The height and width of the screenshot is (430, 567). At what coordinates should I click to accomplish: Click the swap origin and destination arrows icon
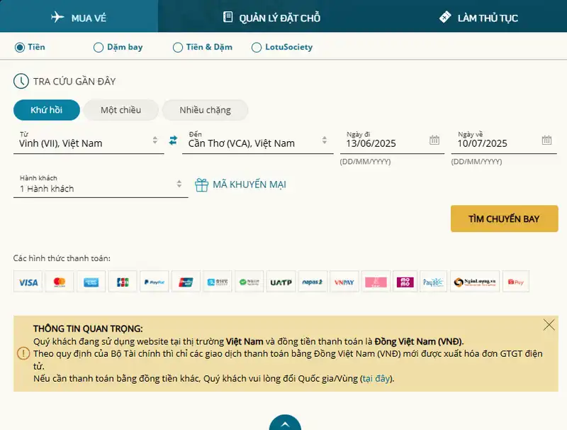pos(173,140)
